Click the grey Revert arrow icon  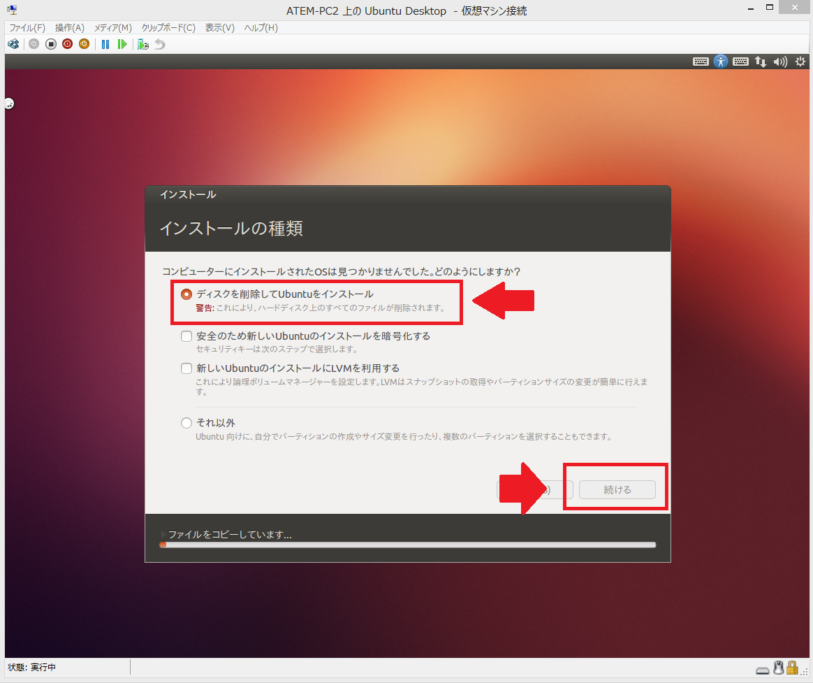click(x=160, y=45)
